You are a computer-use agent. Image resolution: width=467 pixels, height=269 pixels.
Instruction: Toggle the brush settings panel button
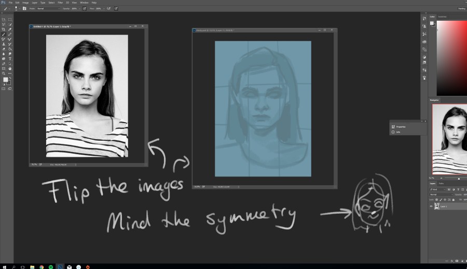click(24, 8)
